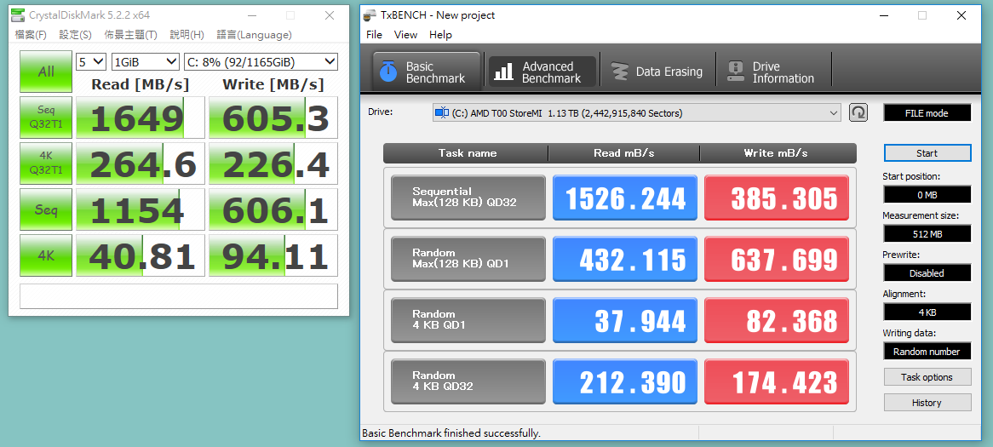Click the bar chart icon on Advanced Benchmark tab
The width and height of the screenshot is (993, 447).
504,72
